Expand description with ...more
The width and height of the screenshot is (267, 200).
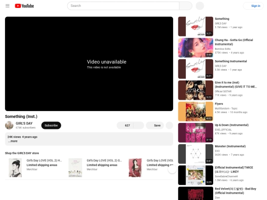pyautogui.click(x=13, y=141)
